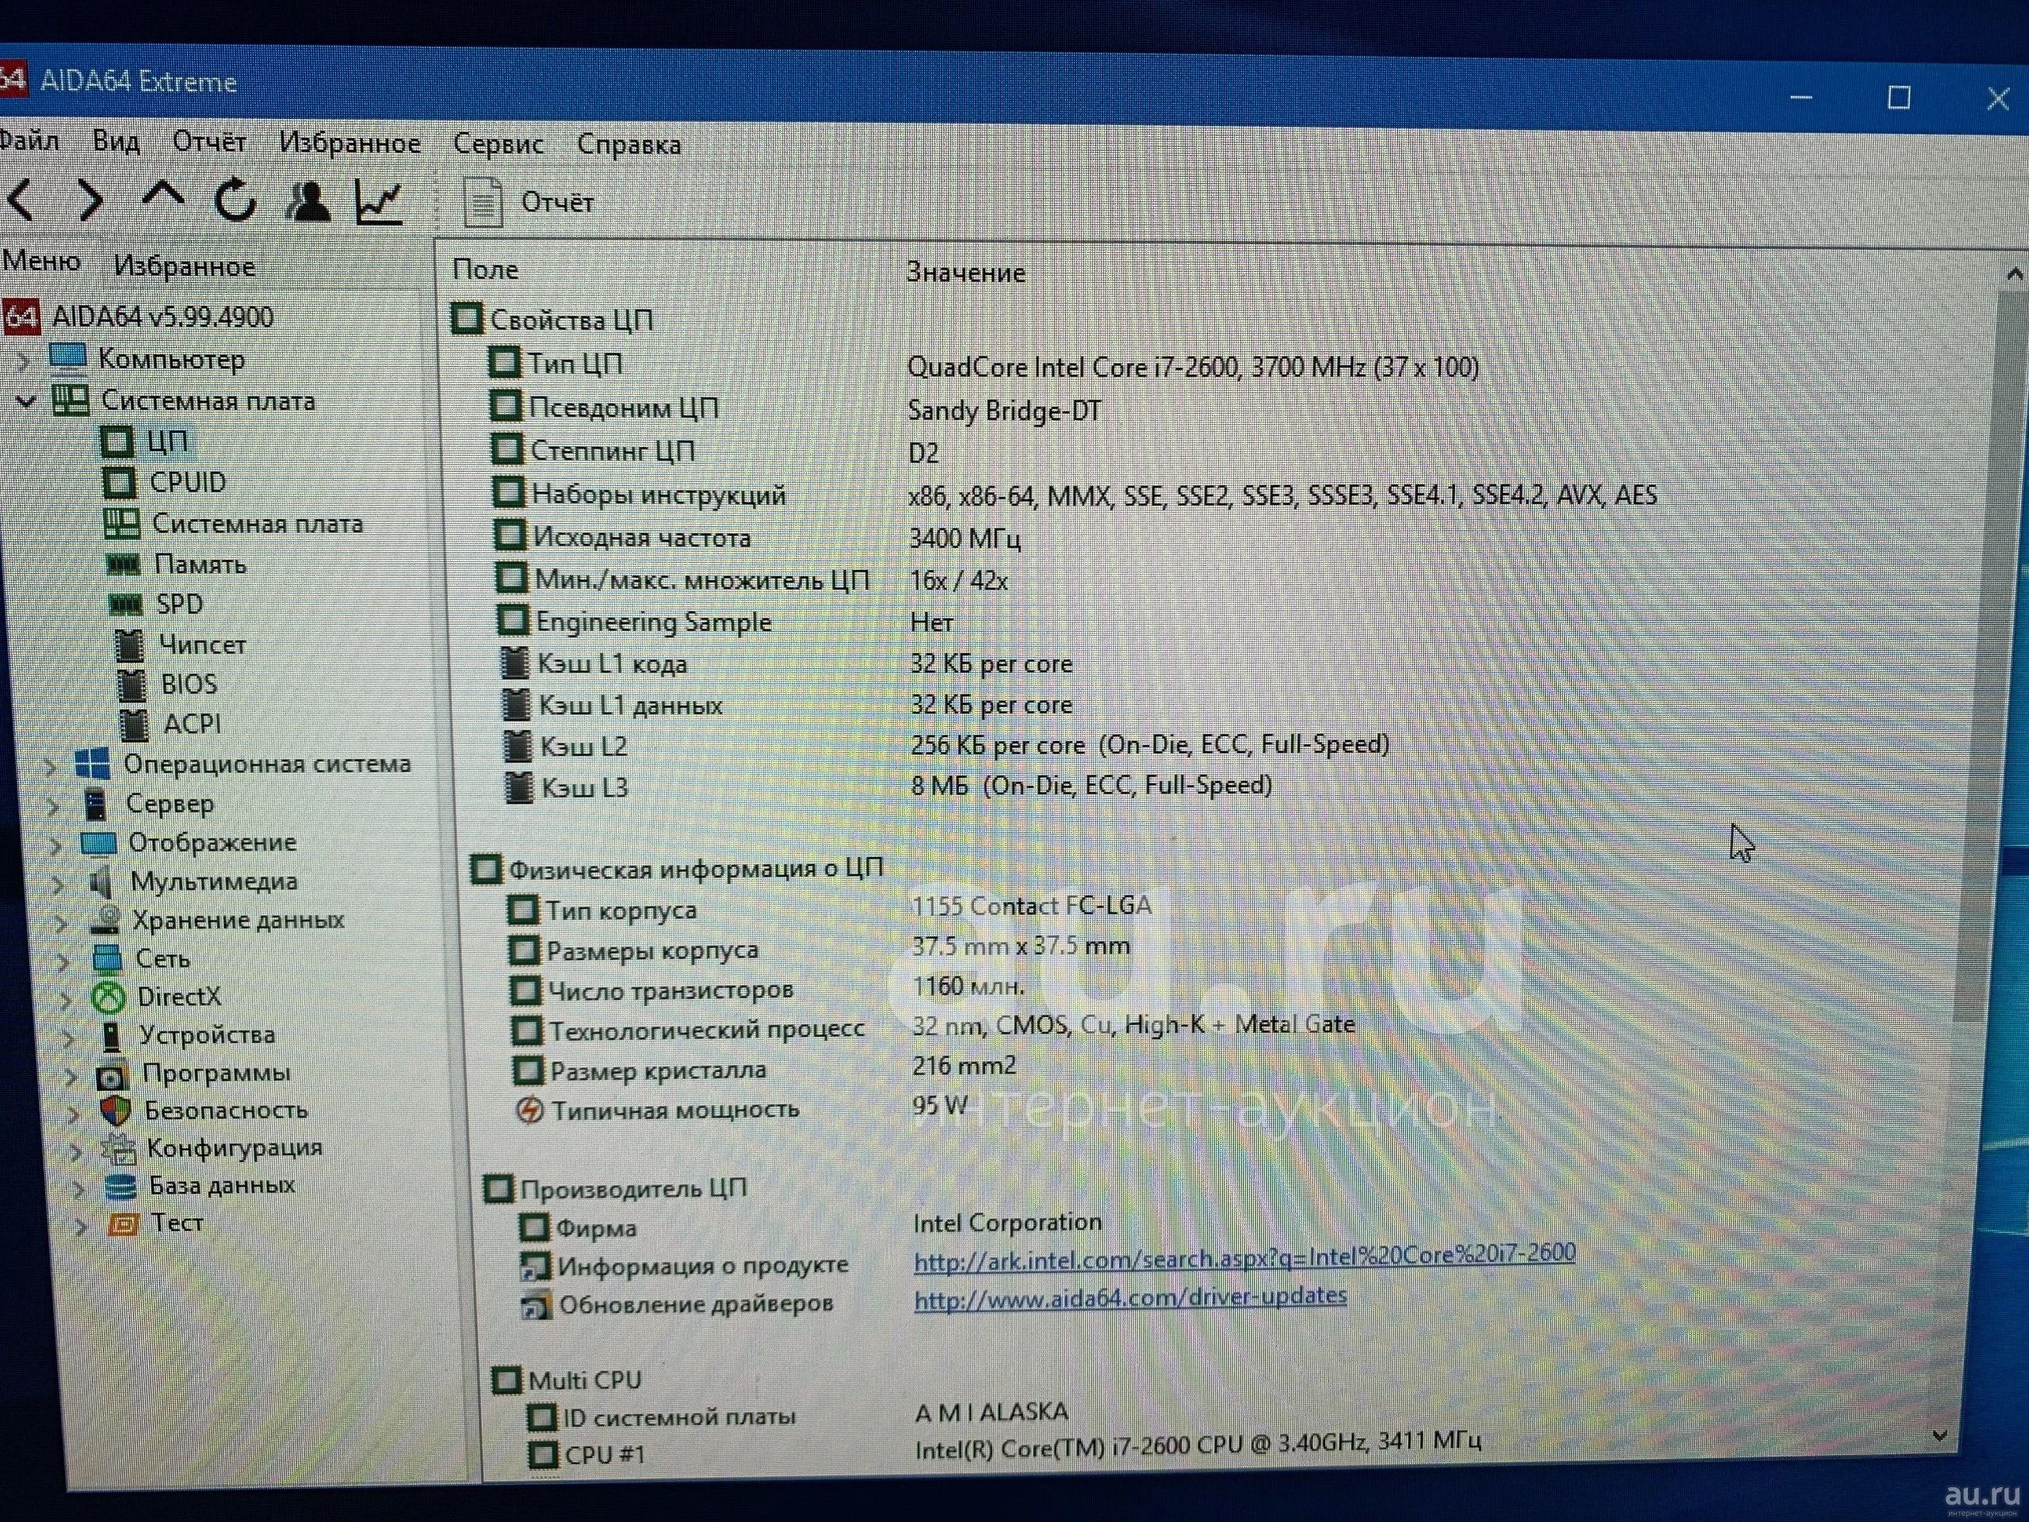
Task: Open the aida64.com driver-updates link
Action: click(1130, 1298)
